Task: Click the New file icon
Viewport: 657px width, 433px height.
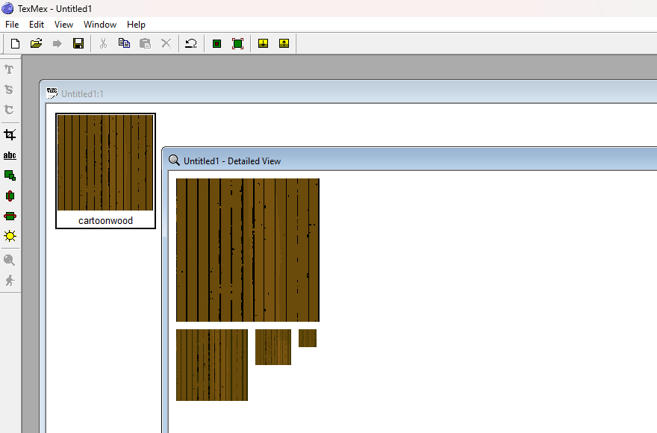Action: pos(15,44)
